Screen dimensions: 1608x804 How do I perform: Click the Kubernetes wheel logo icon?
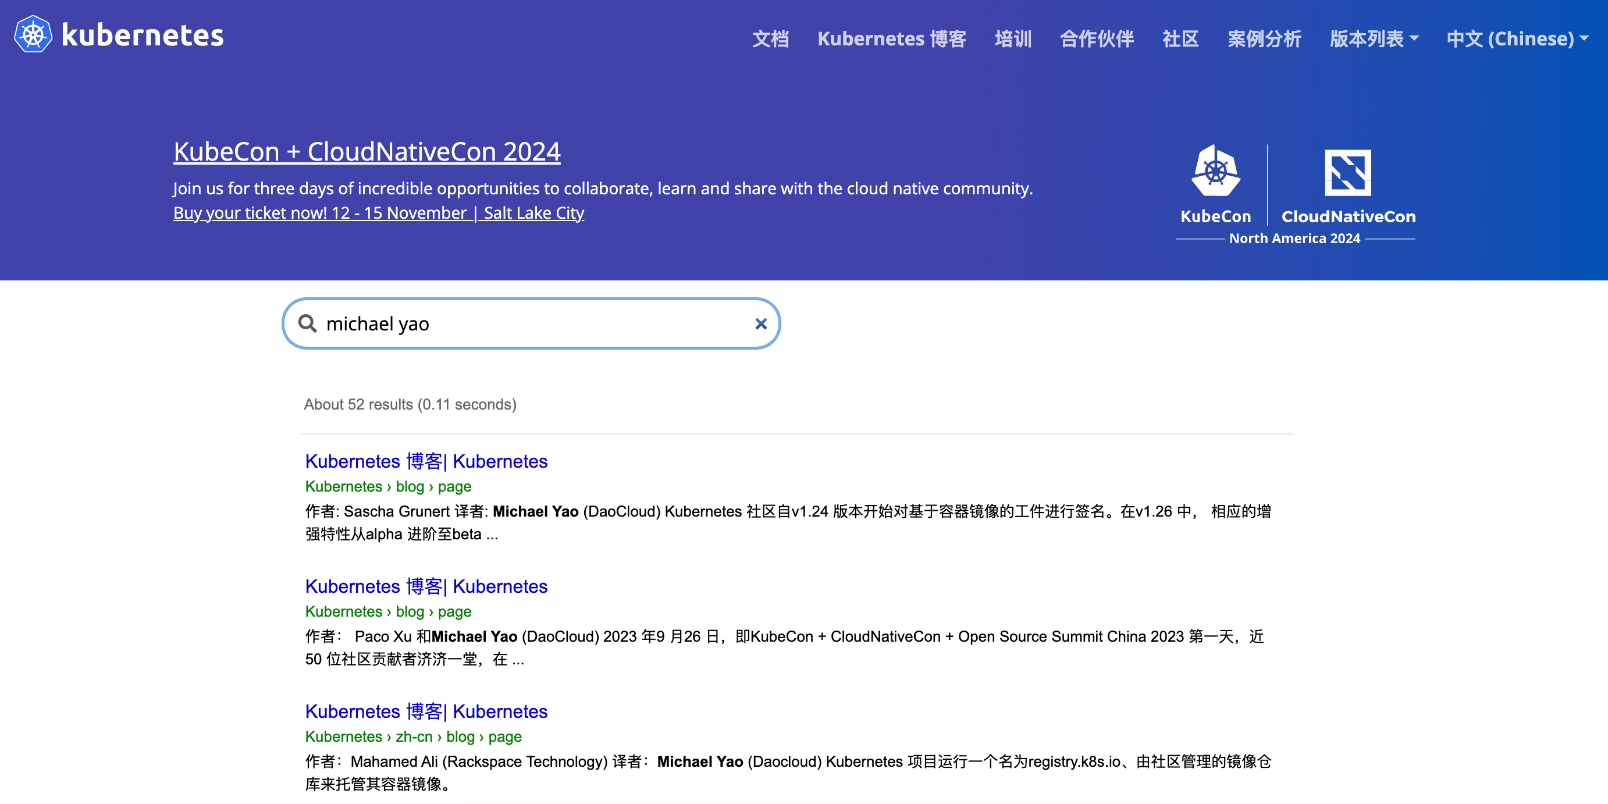click(x=33, y=35)
